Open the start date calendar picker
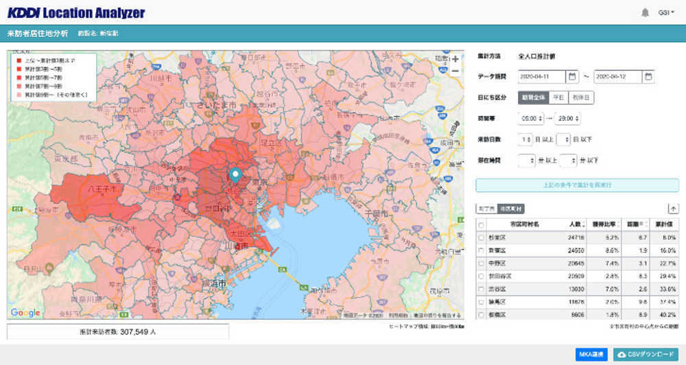Viewport: 686px width, 365px height. click(572, 77)
